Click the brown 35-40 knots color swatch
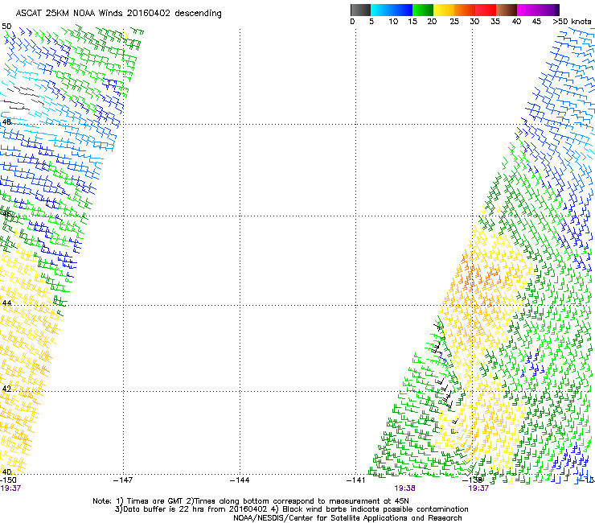This screenshot has width=595, height=523. pos(507,10)
